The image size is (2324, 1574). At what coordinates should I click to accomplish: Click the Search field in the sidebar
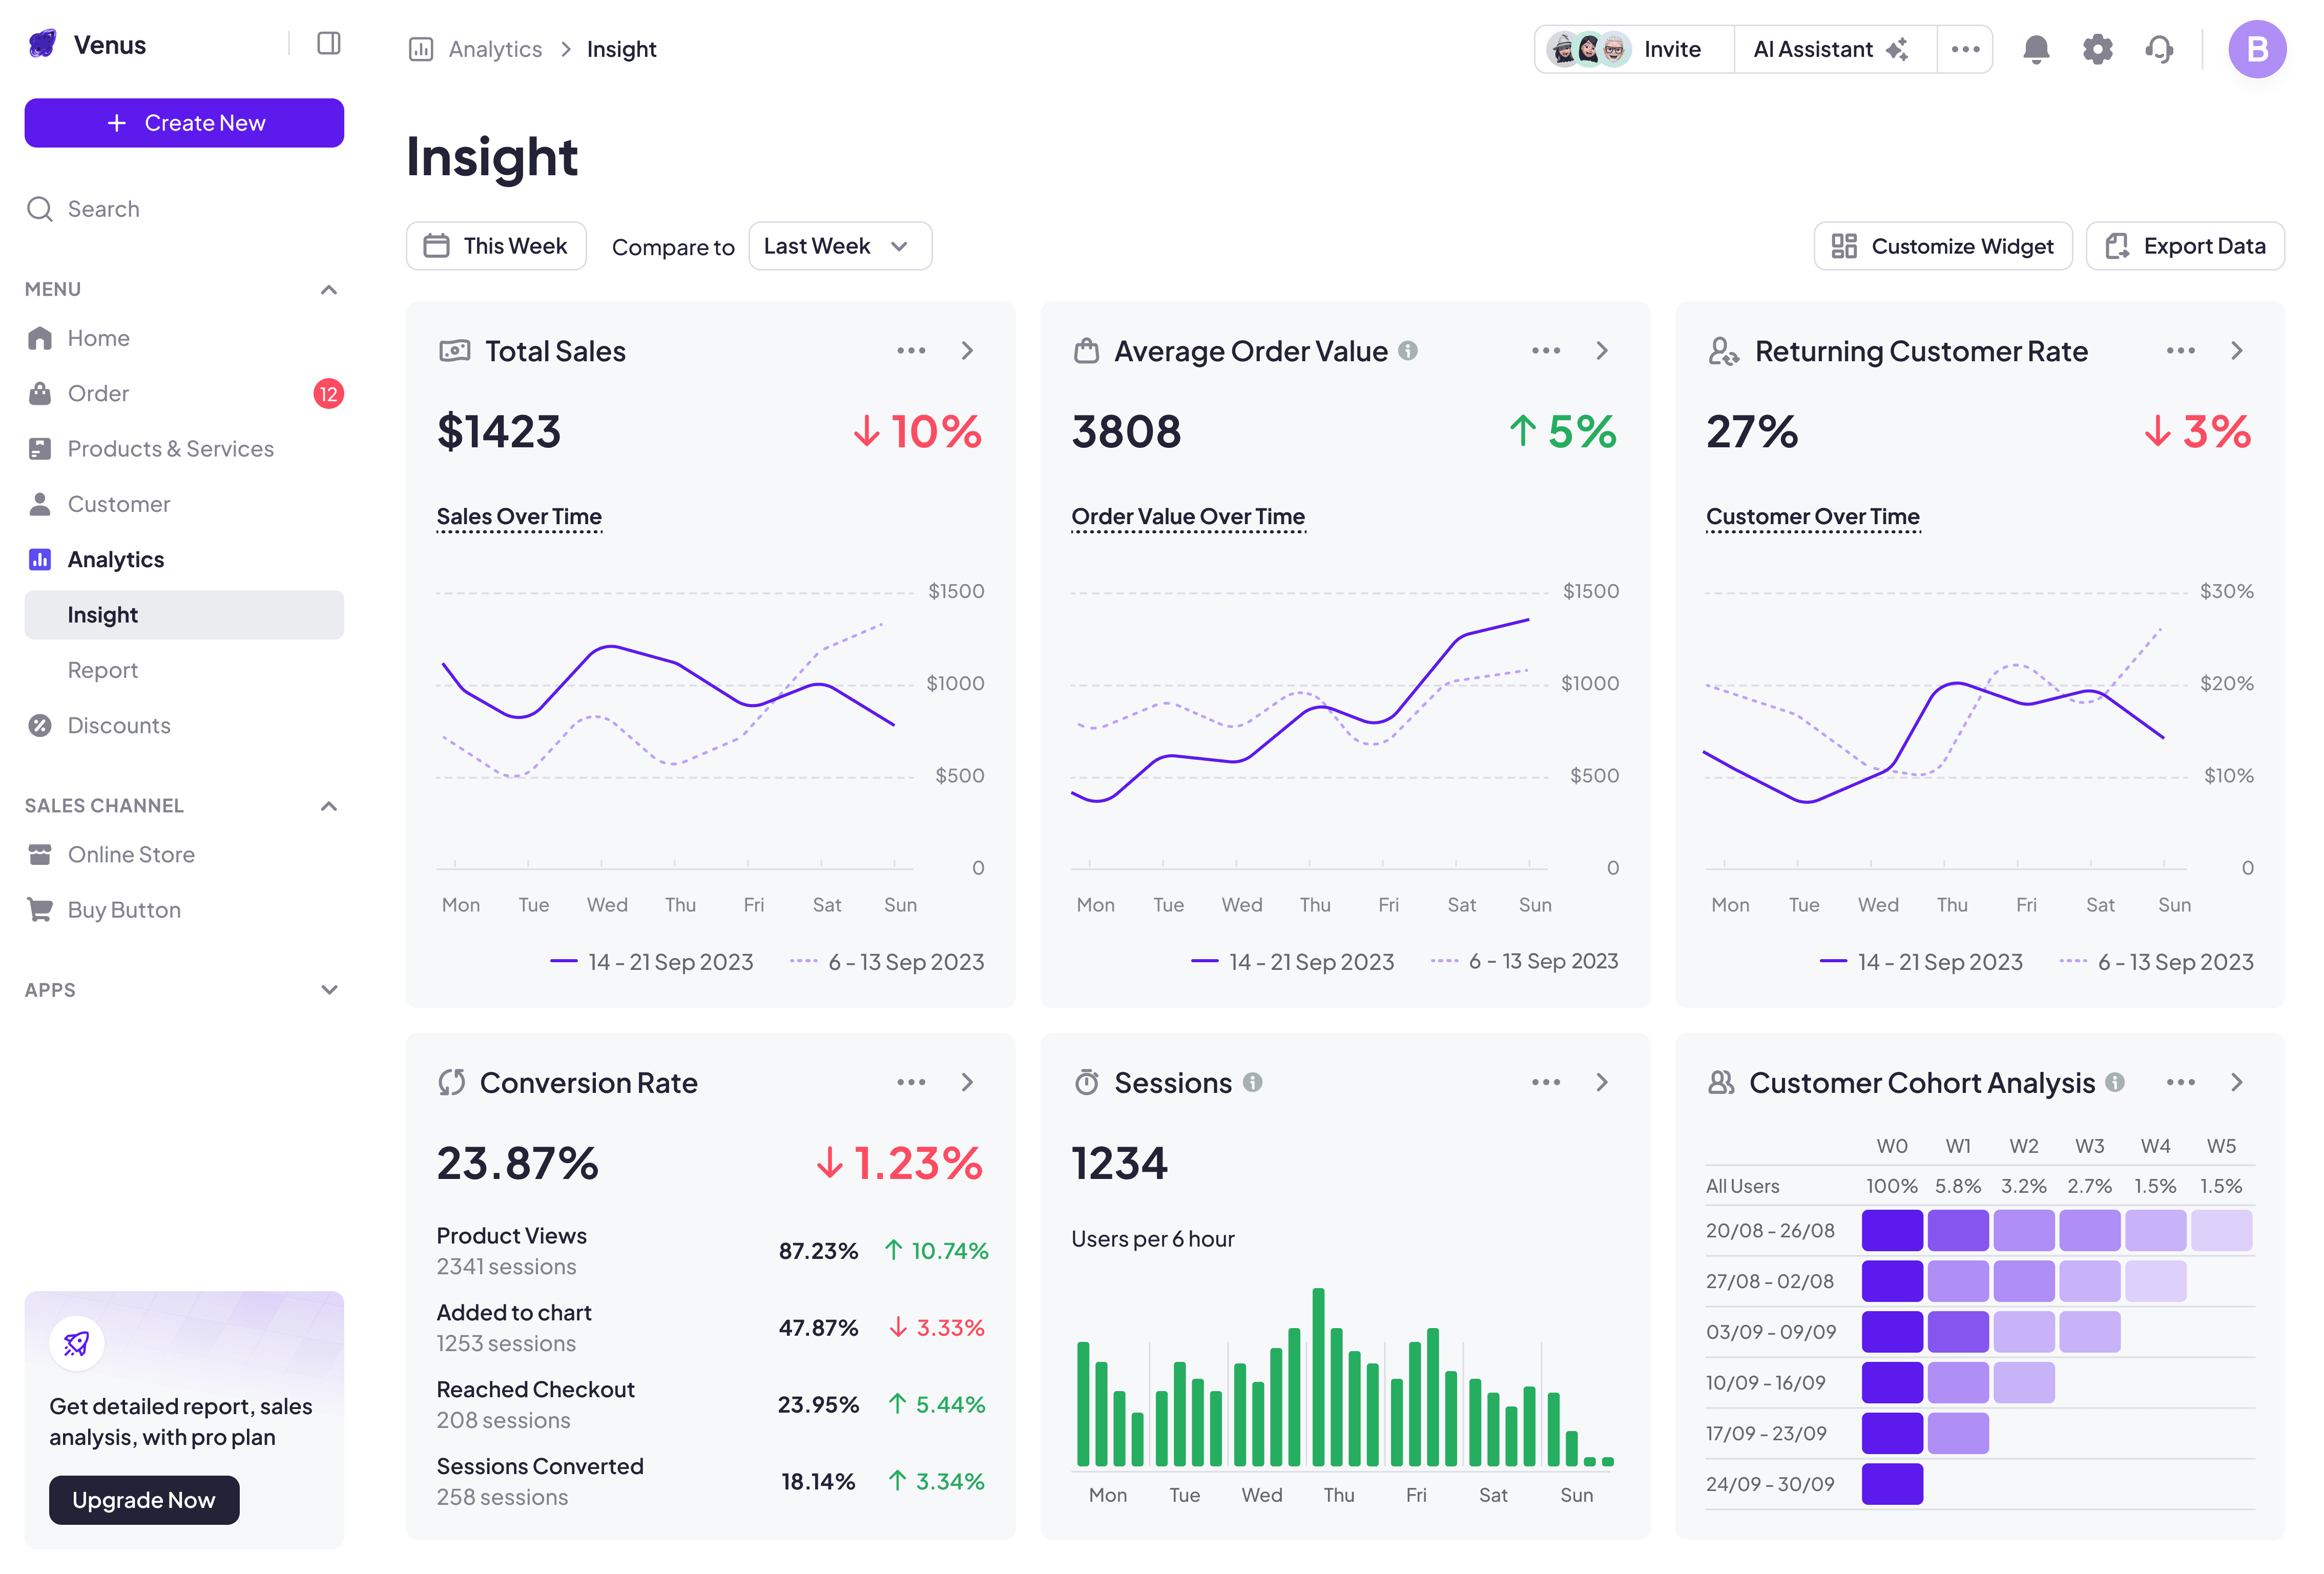pyautogui.click(x=104, y=209)
